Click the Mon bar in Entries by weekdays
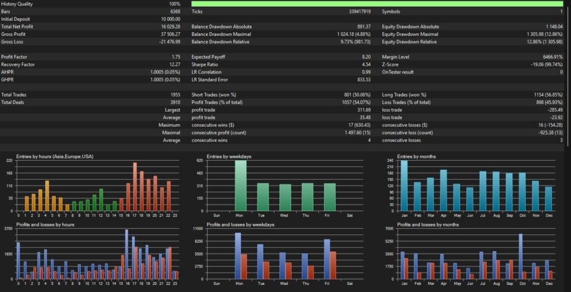Screen dimensions: 571x292 coord(240,185)
